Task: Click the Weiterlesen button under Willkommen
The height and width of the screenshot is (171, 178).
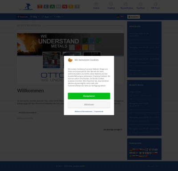Action: pos(28,113)
